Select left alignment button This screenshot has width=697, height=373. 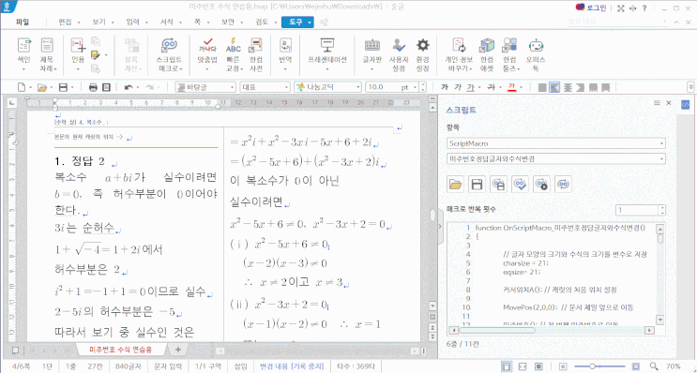[x=554, y=87]
